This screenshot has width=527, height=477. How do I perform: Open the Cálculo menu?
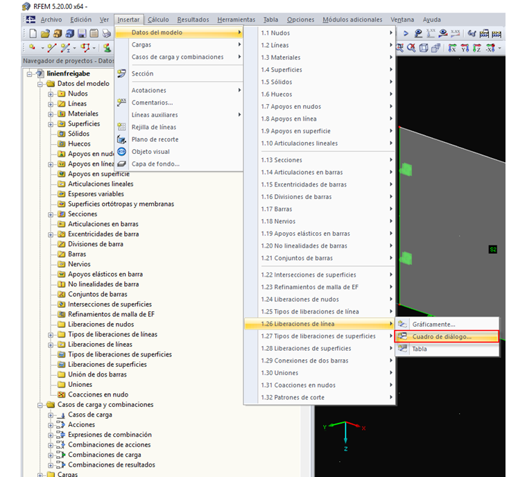(x=158, y=20)
